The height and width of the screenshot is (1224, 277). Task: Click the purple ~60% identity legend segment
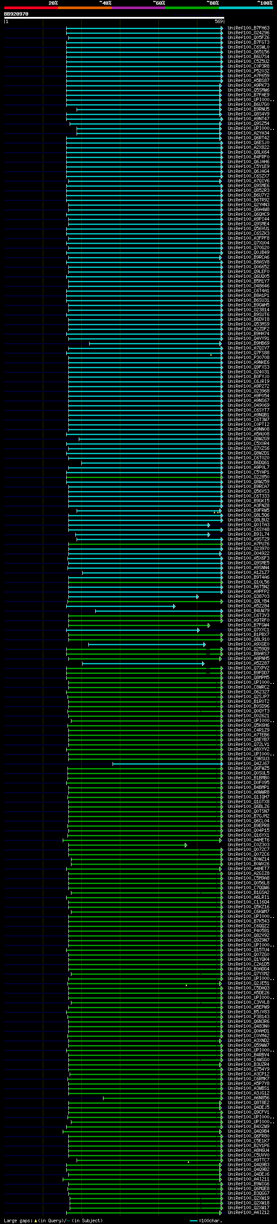139,8
